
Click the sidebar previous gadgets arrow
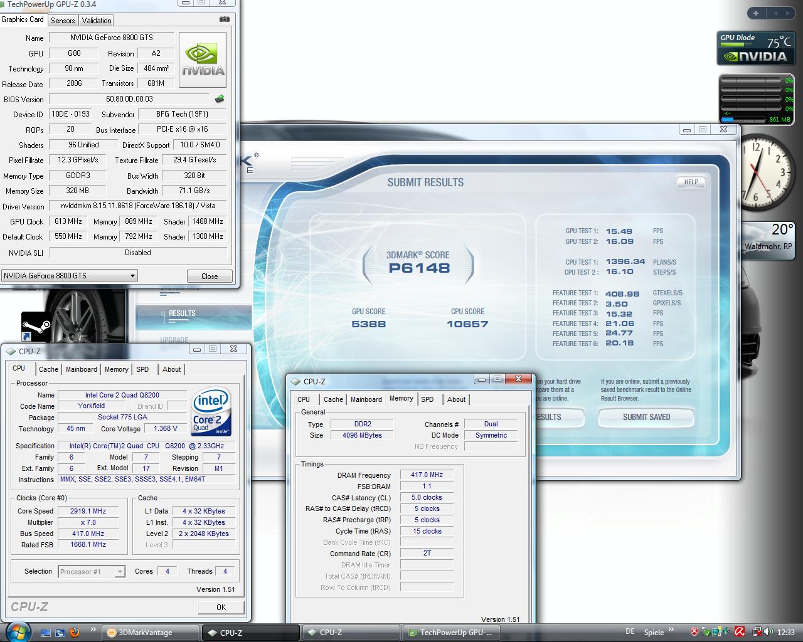click(x=775, y=13)
